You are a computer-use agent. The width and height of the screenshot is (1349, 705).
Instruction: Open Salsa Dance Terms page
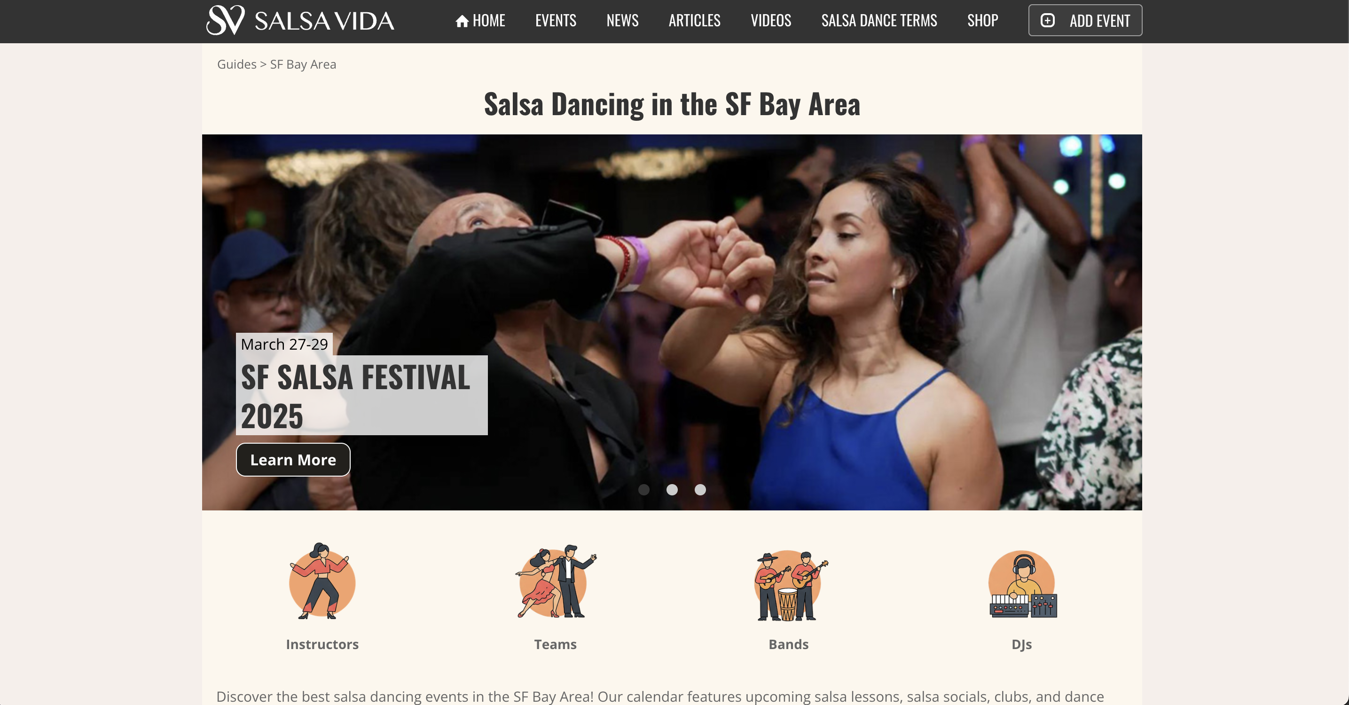click(879, 20)
